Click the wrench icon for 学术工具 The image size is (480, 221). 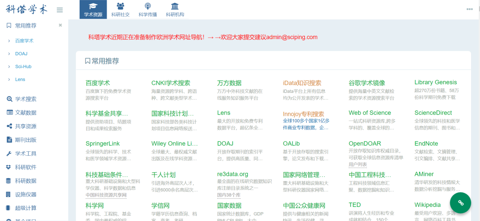click(9, 154)
